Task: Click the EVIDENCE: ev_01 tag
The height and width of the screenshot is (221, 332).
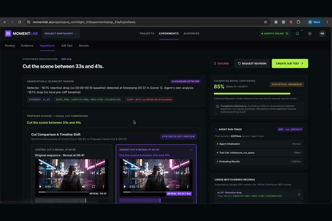Action: click(x=40, y=100)
